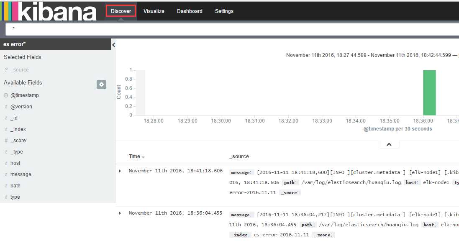Click the type field in Available Fields

[15, 197]
